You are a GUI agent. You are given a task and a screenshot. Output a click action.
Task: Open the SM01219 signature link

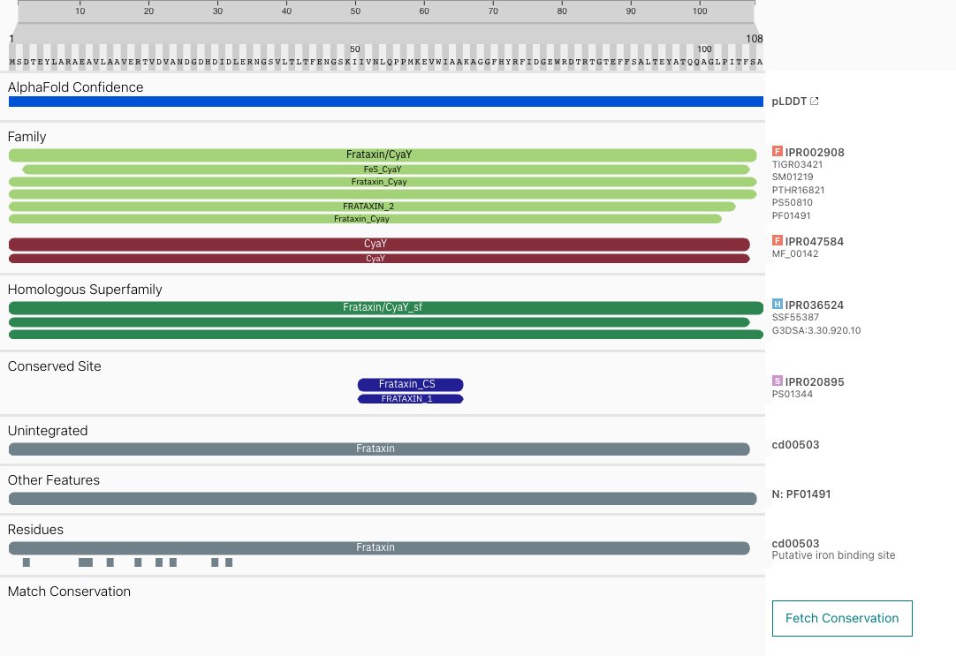click(793, 177)
